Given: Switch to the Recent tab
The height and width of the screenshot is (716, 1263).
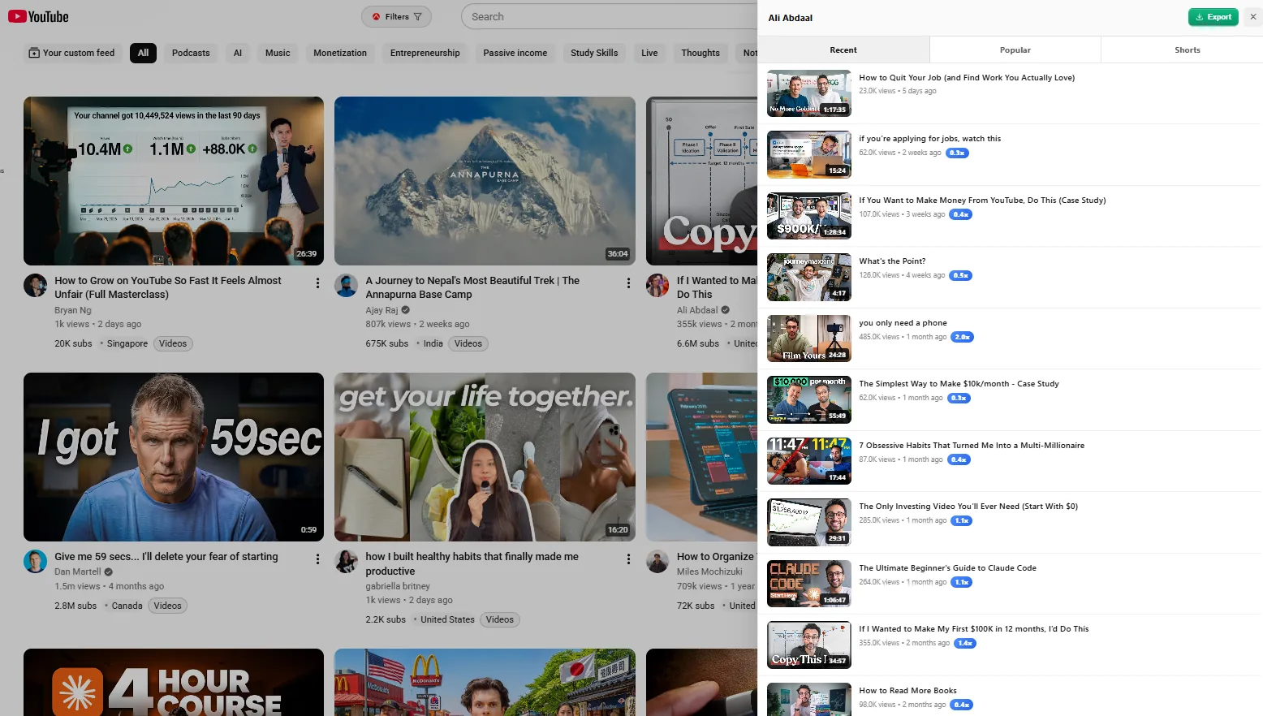Looking at the screenshot, I should pos(843,50).
